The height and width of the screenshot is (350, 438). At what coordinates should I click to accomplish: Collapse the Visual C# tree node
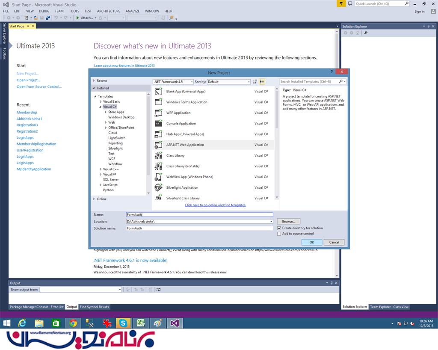100,107
